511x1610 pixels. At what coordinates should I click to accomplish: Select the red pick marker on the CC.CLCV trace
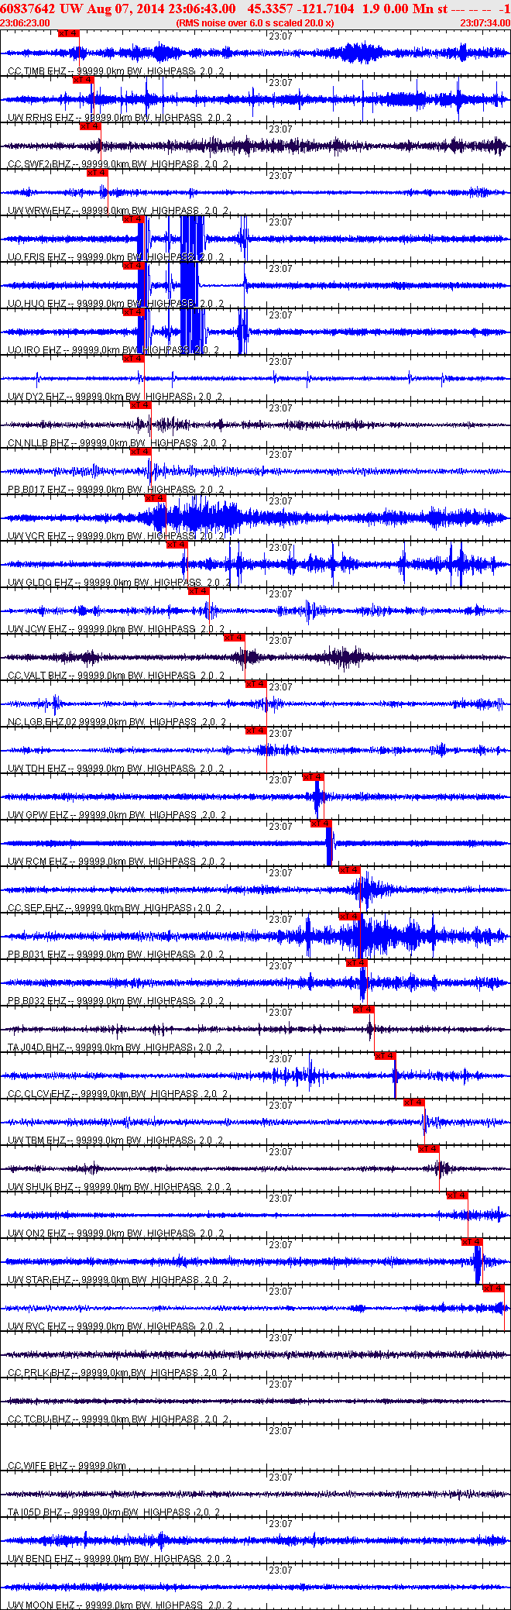coord(386,1056)
